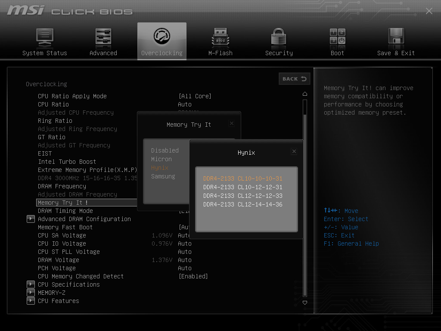Image resolution: width=441 pixels, height=331 pixels.
Task: Close the Click BIOS window
Action: [429, 11]
